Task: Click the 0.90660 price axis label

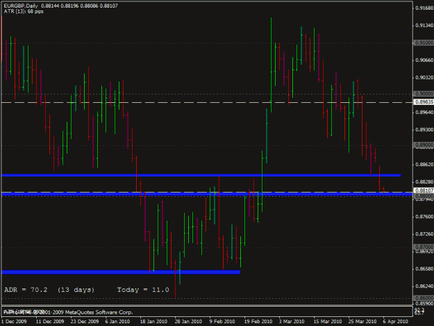Action: (424, 60)
